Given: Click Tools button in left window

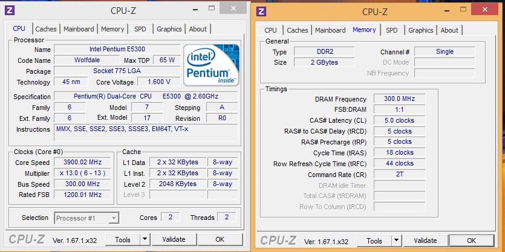Looking at the screenshot, I should point(123,240).
